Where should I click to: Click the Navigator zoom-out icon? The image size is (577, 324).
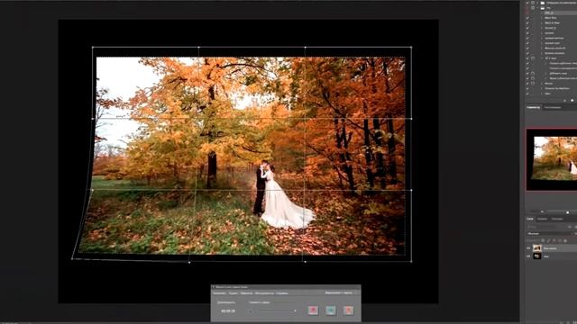coord(542,212)
